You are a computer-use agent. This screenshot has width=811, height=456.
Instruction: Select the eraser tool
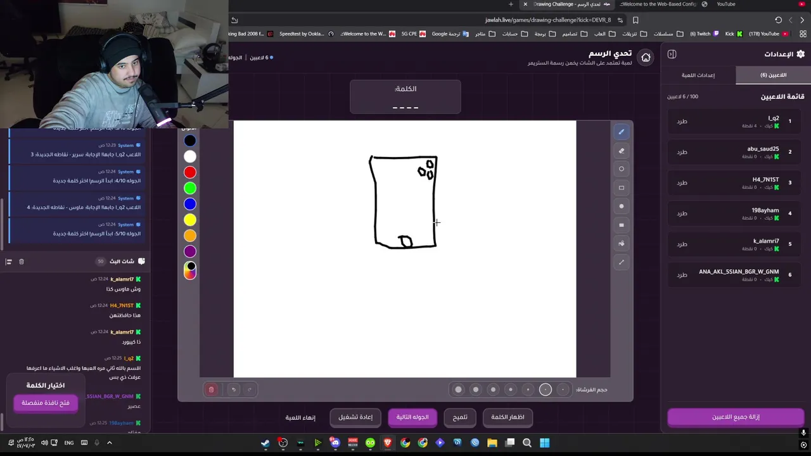click(x=621, y=151)
